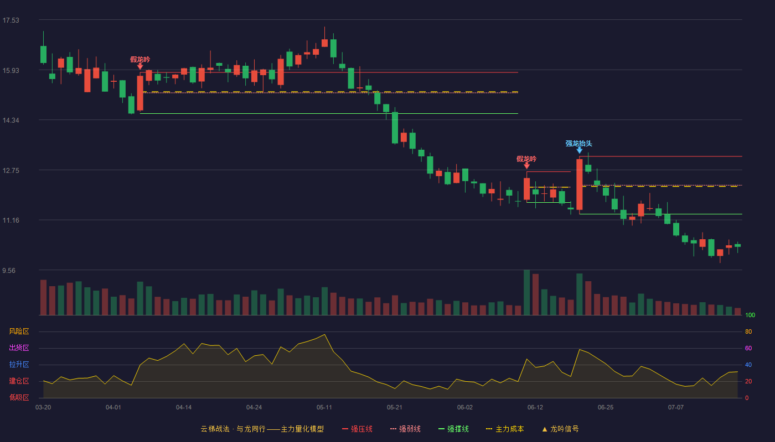Toggle the 主力成本 legend series

[x=505, y=429]
